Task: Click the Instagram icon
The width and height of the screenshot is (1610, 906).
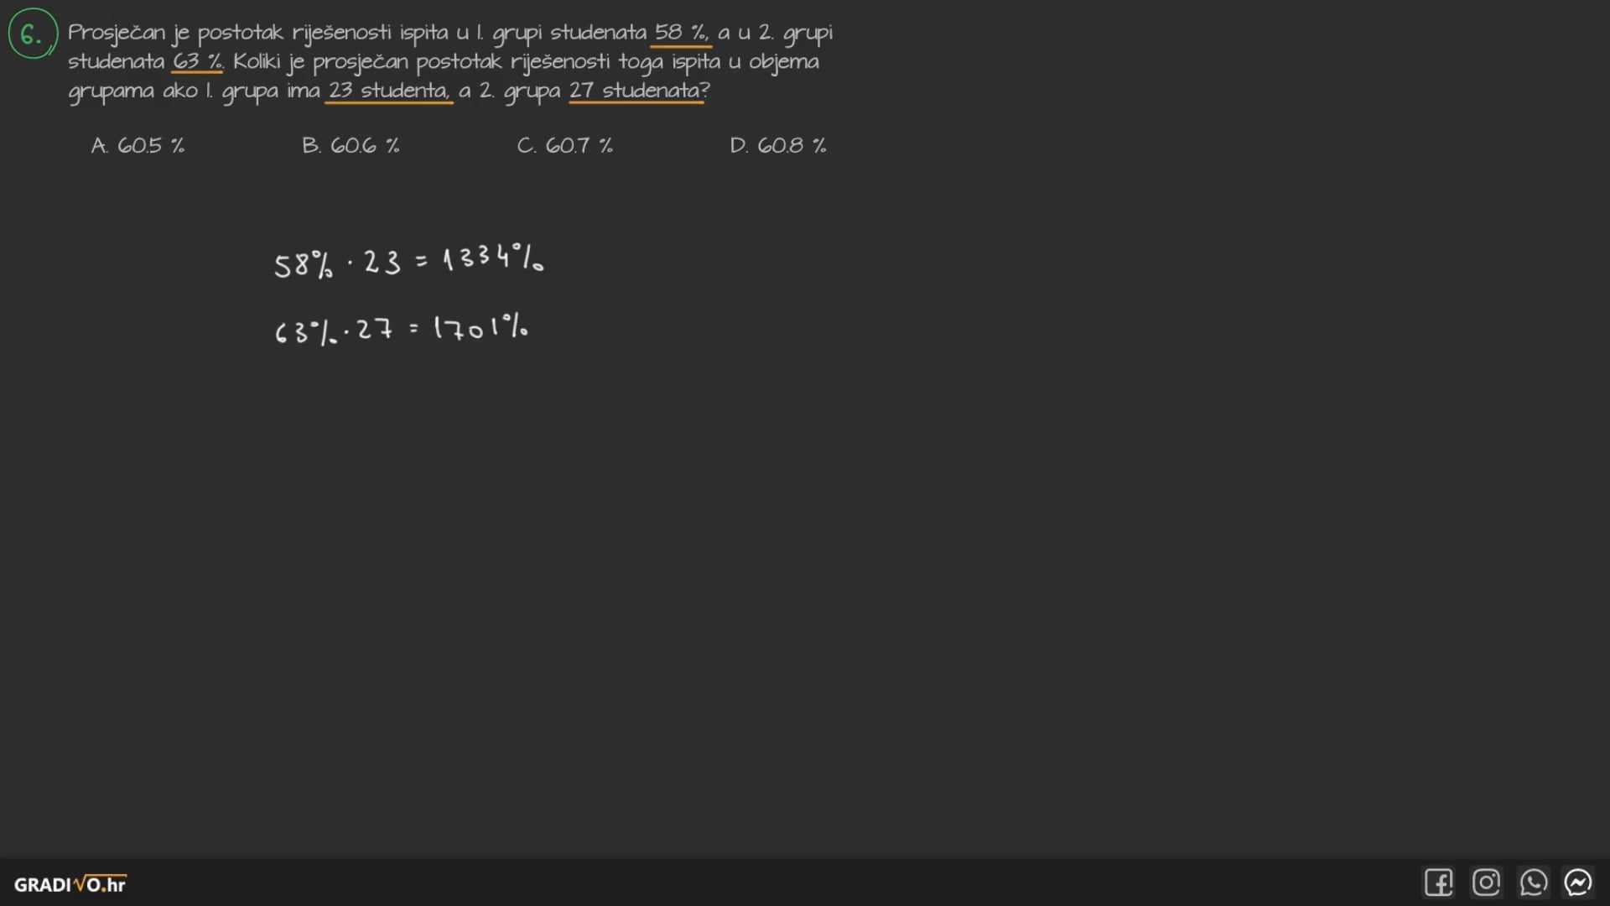Action: coord(1488,883)
